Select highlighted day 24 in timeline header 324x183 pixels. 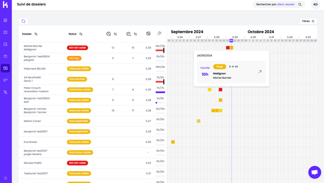[231, 40]
